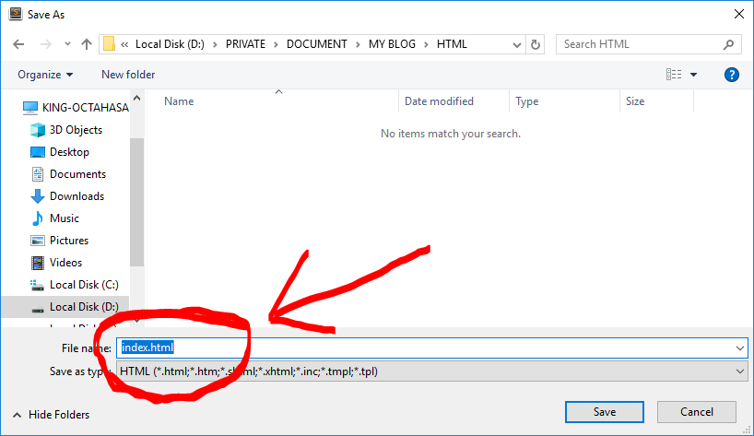Click the Documents page icon

coord(38,174)
